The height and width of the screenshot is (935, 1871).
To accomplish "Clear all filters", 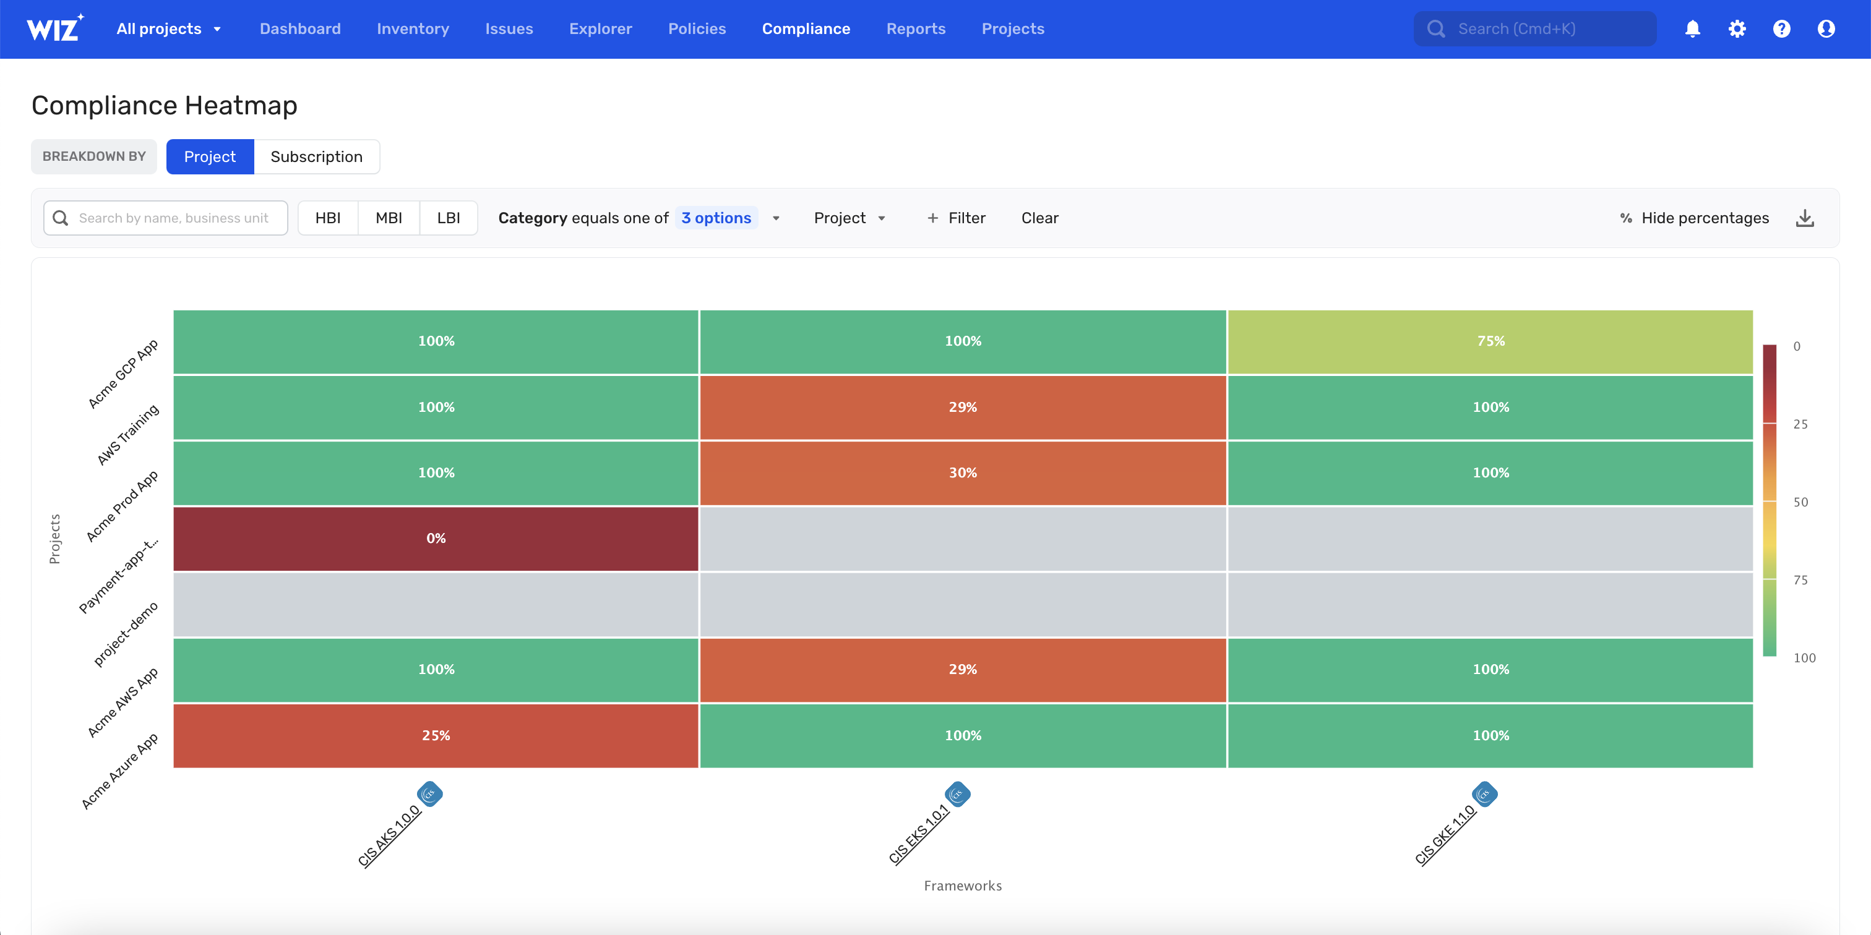I will [1039, 218].
